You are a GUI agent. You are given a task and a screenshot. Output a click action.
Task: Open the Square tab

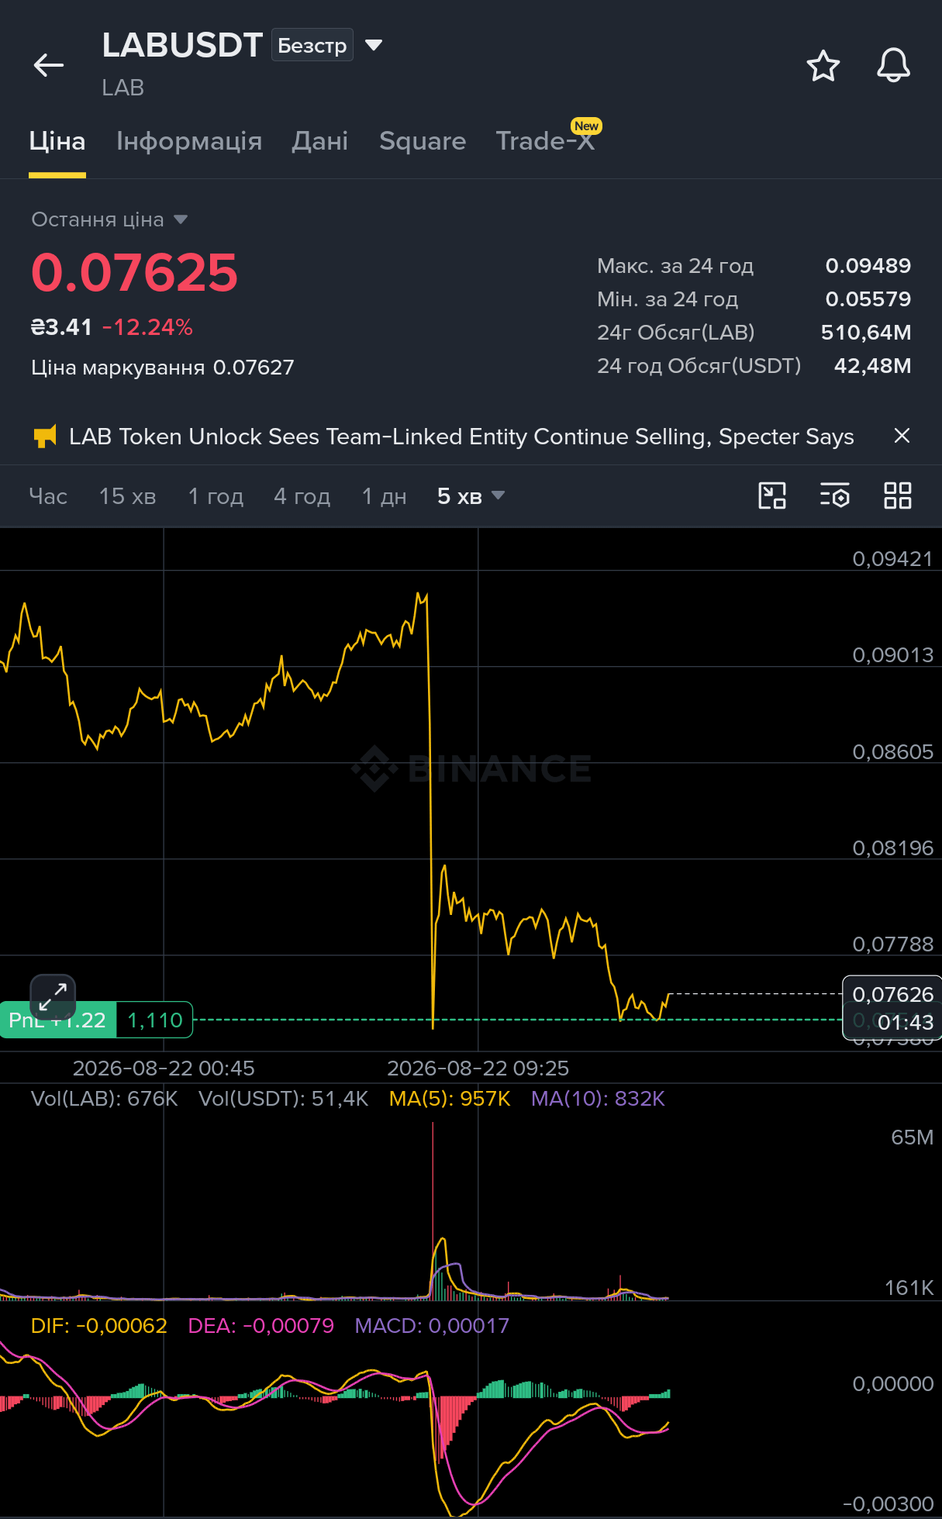(x=423, y=141)
